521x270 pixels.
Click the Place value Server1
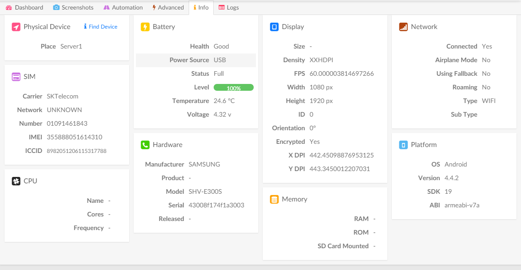[x=71, y=46]
